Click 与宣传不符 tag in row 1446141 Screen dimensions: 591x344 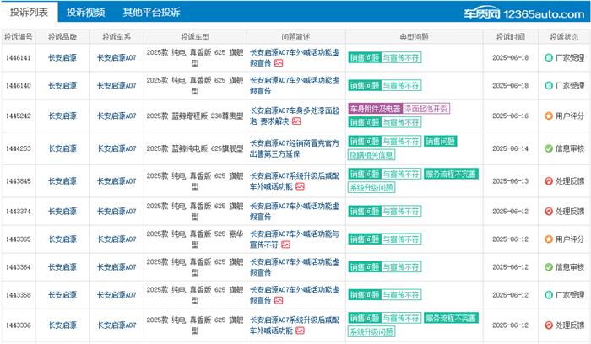pos(401,57)
